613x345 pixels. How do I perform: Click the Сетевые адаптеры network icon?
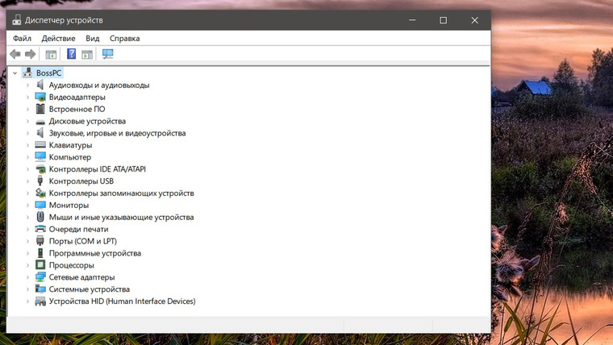coord(40,277)
